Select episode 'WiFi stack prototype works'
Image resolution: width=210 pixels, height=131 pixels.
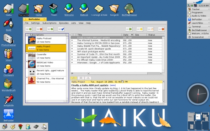(x=116, y=52)
